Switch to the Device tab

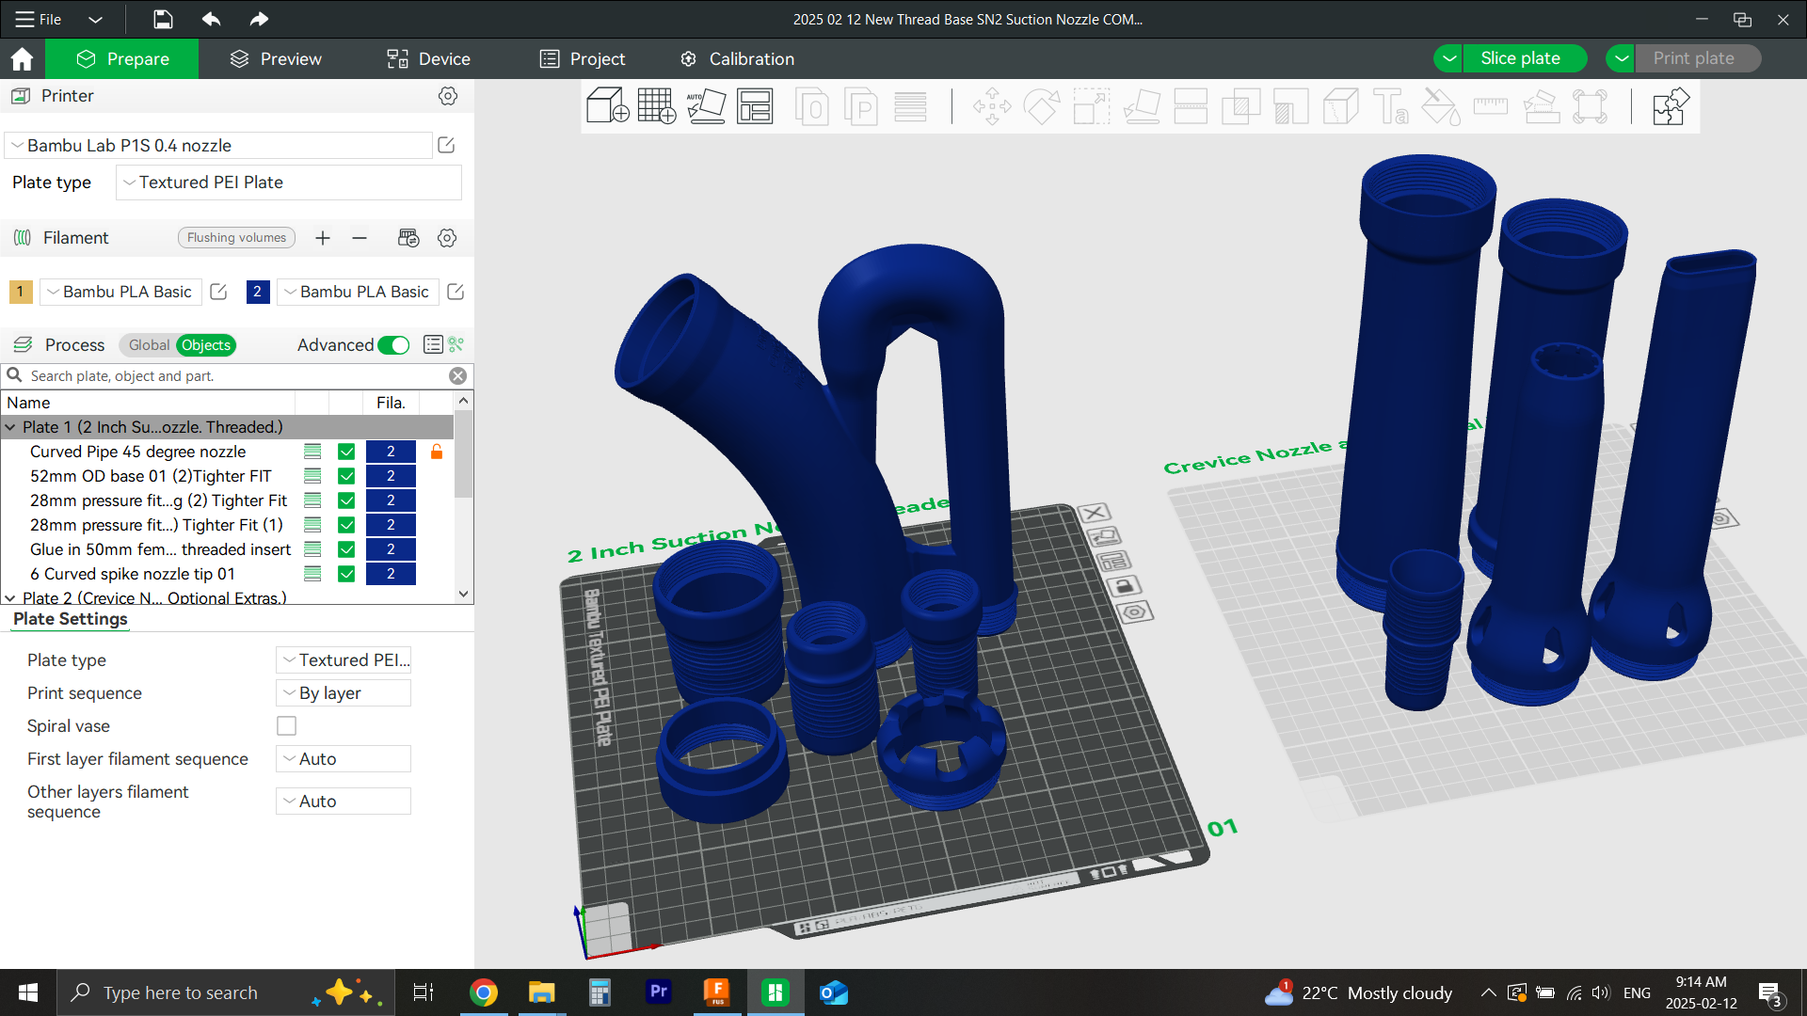coord(428,58)
